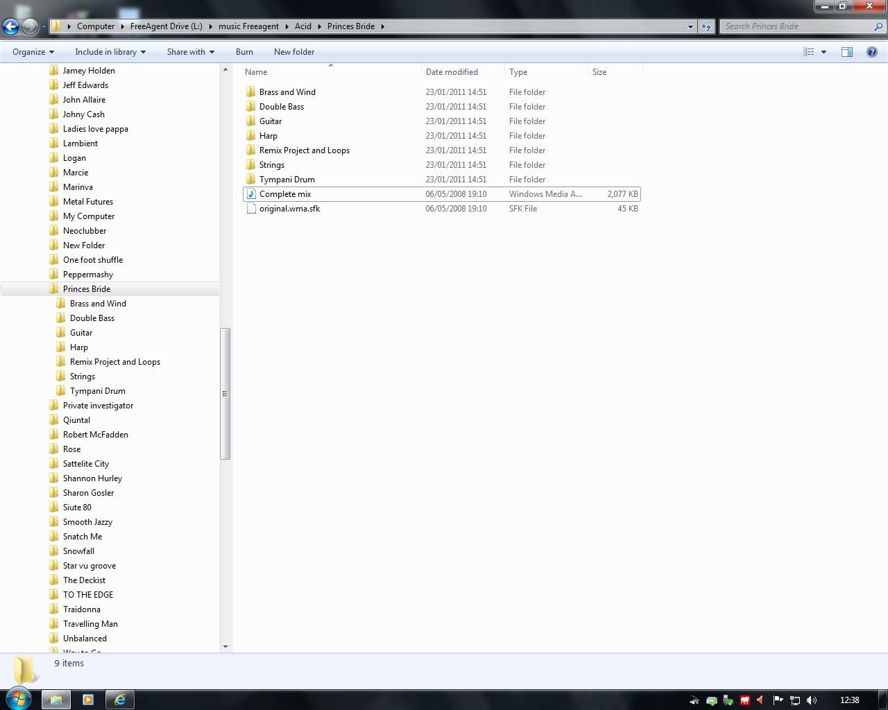This screenshot has height=710, width=888.
Task: Expand the Include in library menu
Action: click(110, 52)
